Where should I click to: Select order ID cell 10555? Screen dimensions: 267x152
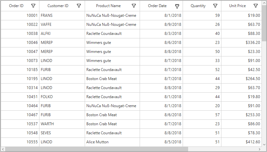20,142
